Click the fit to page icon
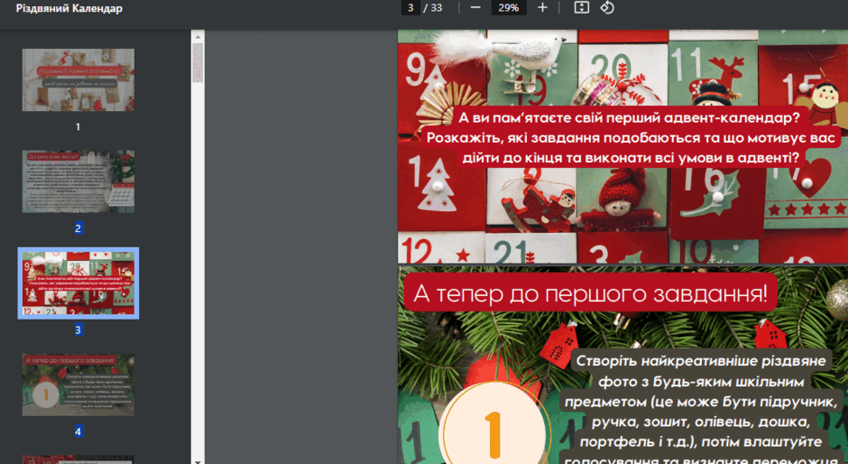Screen dimensions: 848x464 pos(581,7)
